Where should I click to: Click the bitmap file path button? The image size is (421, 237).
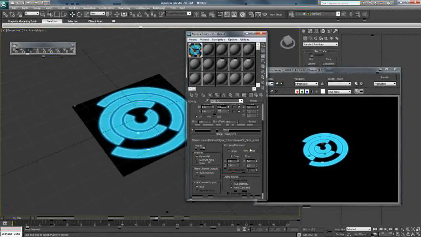point(230,140)
